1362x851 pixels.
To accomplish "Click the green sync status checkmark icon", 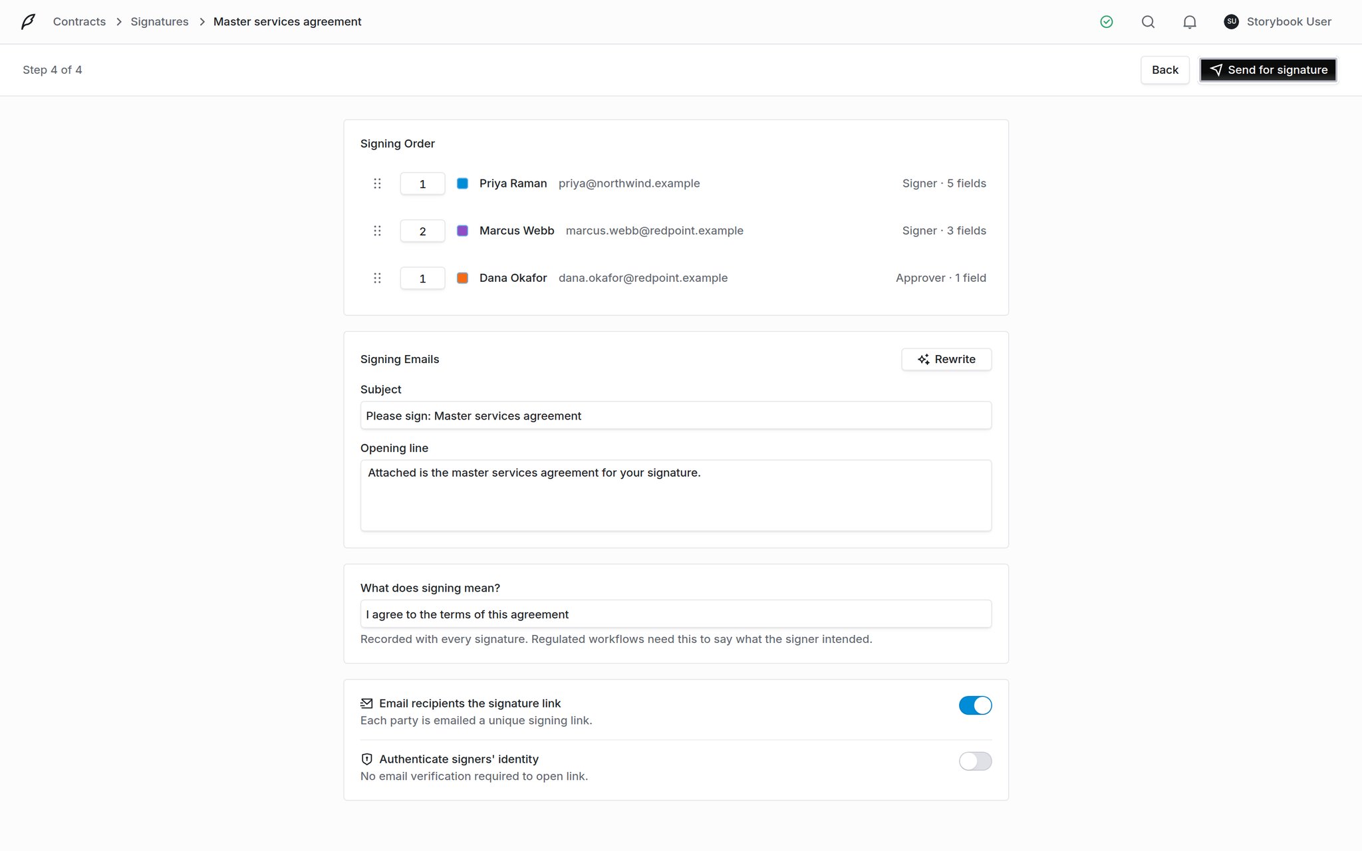I will [1107, 22].
